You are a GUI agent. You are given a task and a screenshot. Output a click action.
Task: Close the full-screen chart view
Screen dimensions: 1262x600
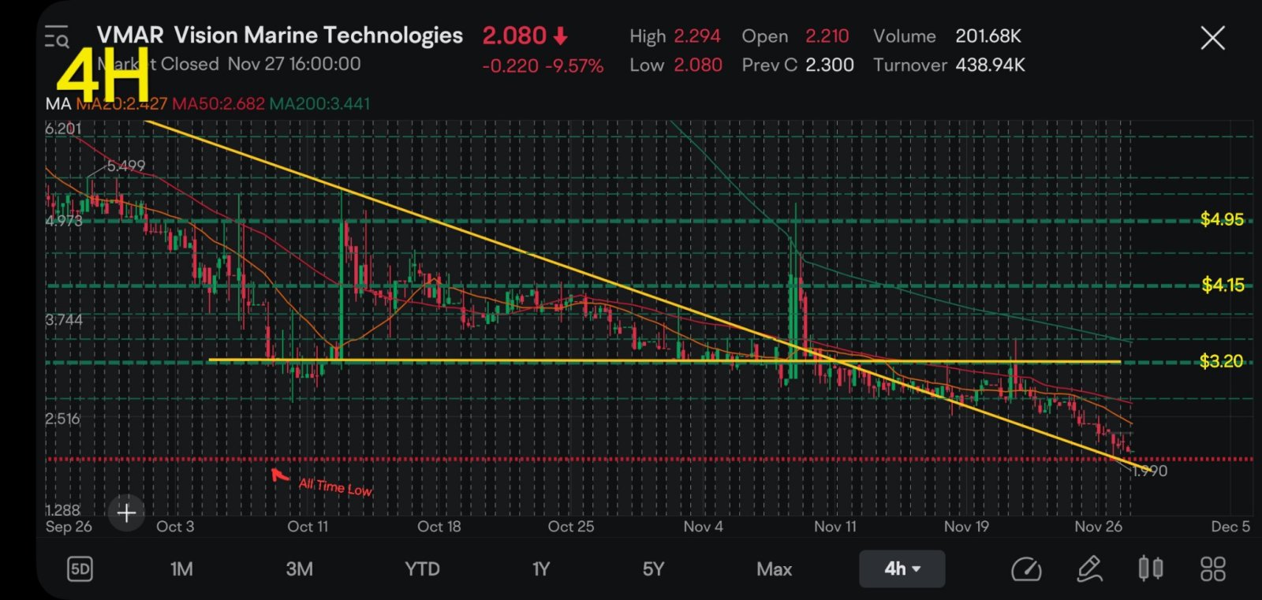[x=1212, y=37]
